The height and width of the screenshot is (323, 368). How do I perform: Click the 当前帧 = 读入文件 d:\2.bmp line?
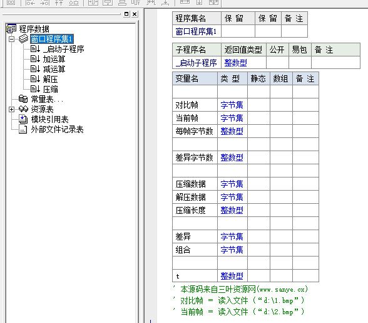click(238, 312)
